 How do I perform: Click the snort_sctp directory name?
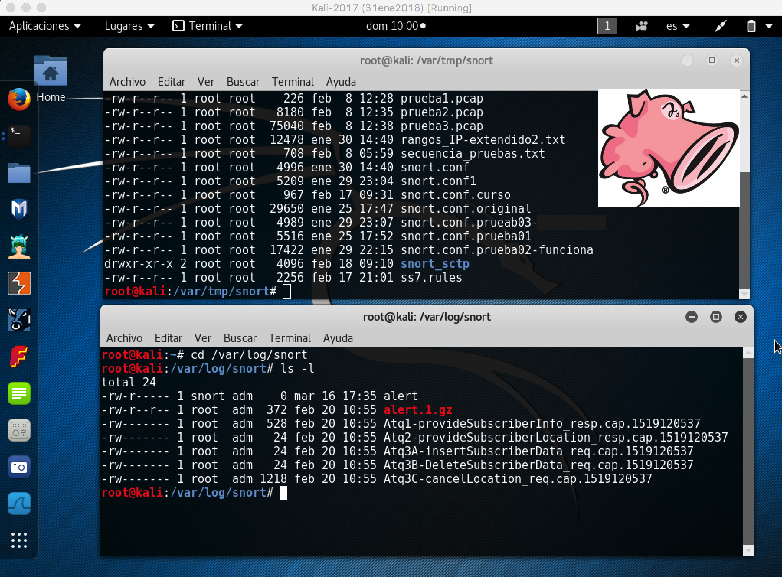[435, 264]
